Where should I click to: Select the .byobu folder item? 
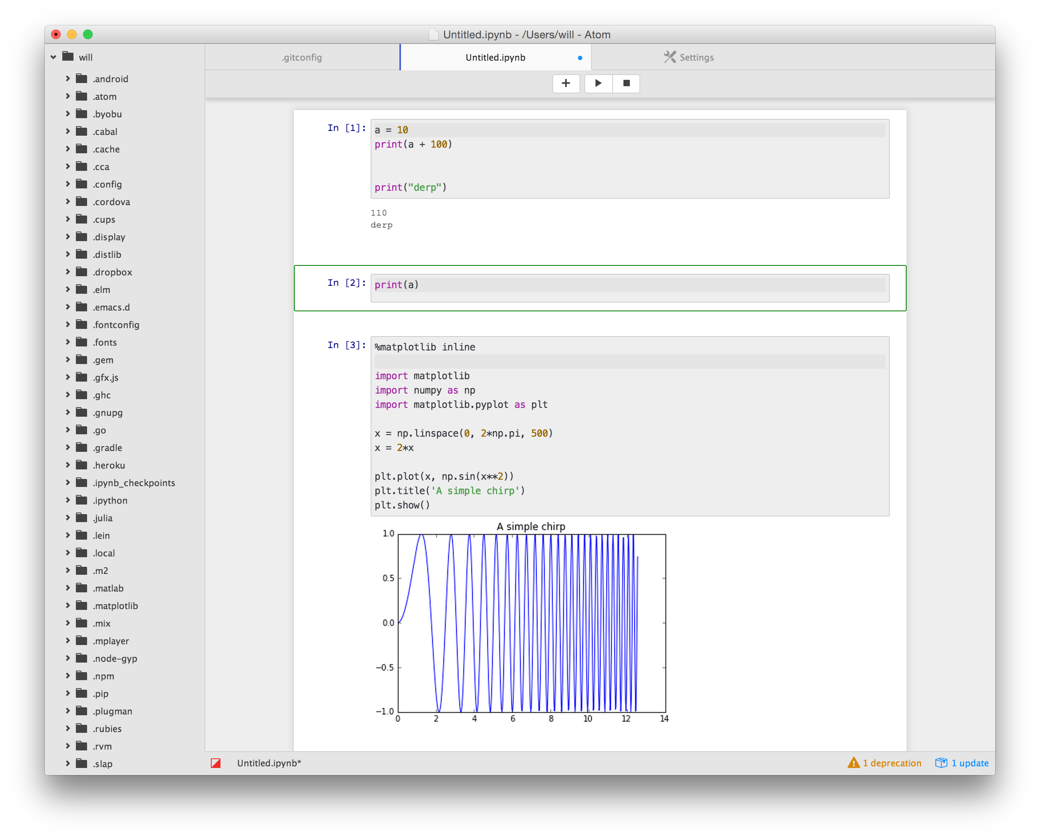coord(107,113)
